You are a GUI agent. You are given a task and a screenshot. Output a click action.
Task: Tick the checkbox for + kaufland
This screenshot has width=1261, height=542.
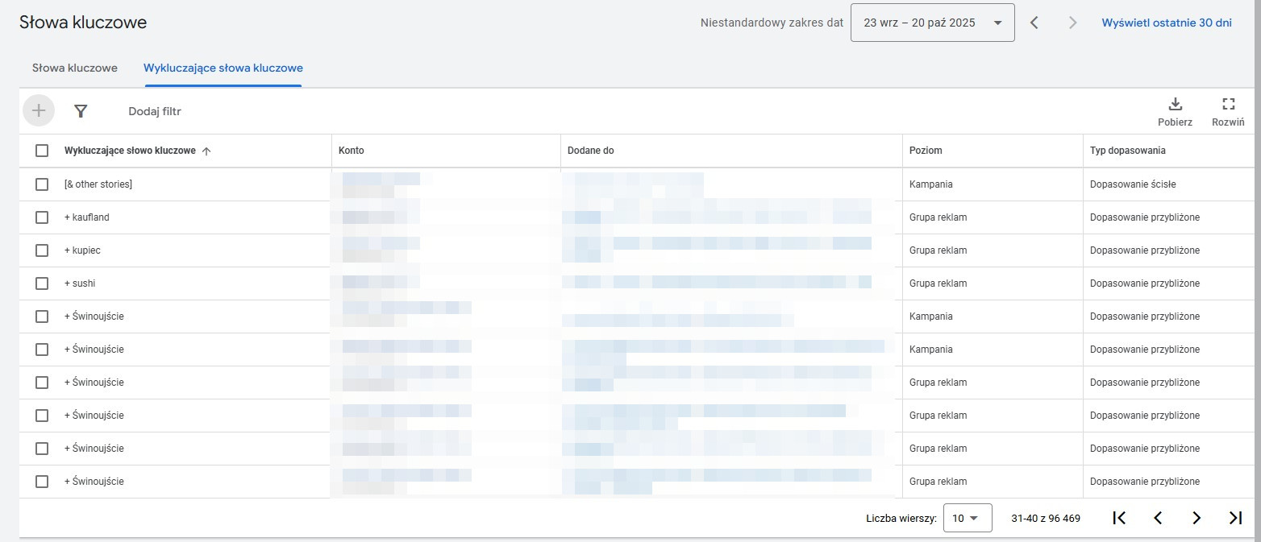click(x=42, y=217)
